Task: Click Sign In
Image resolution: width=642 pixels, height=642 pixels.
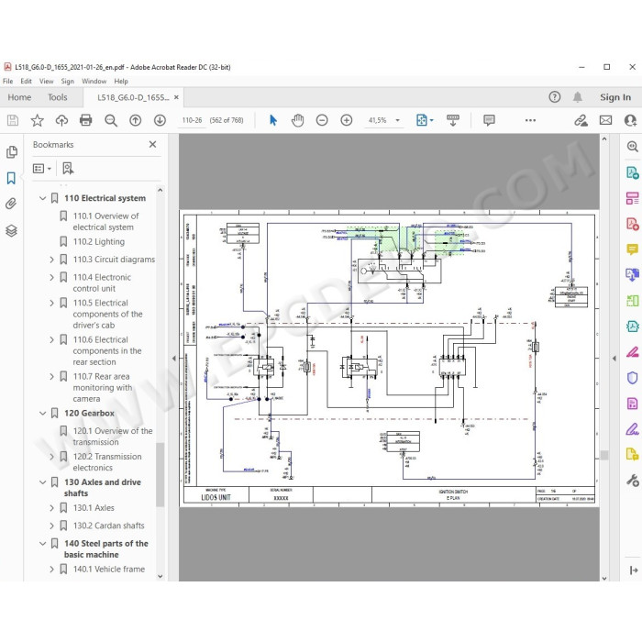Action: [615, 97]
